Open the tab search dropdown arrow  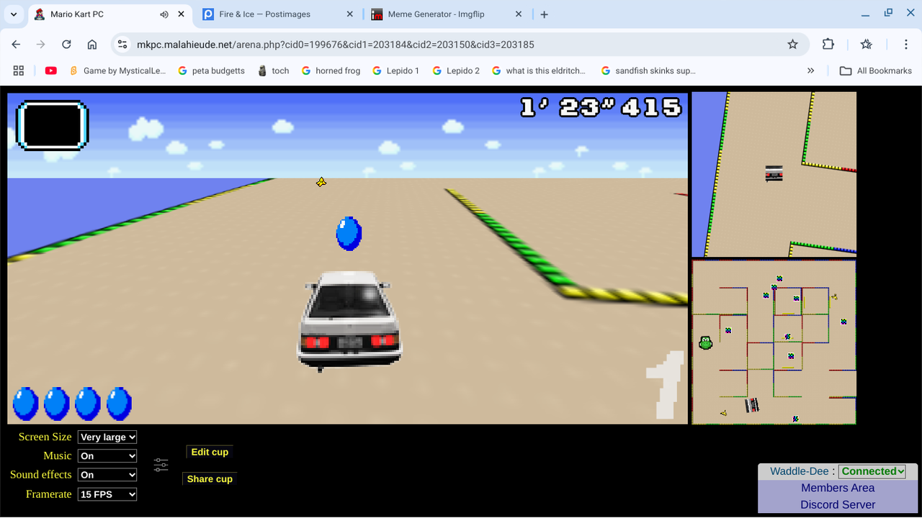(x=14, y=14)
